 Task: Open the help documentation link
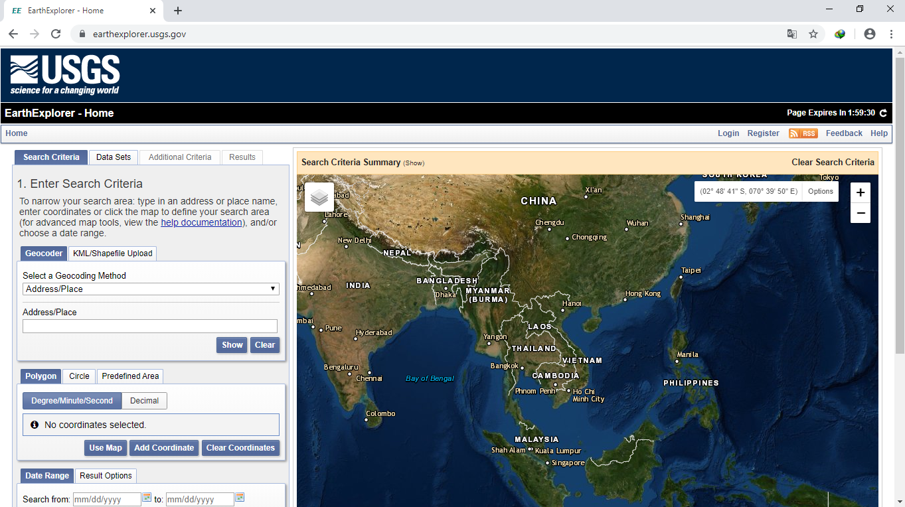click(202, 223)
